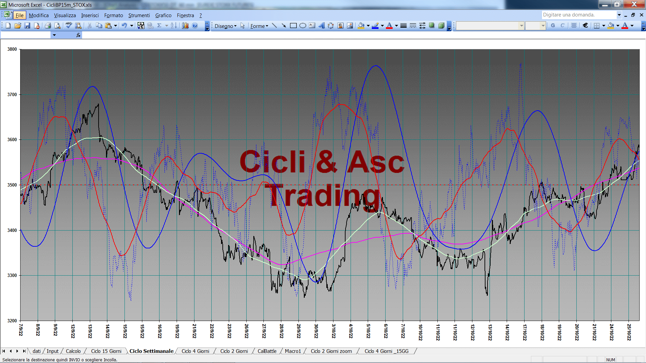646x363 pixels.
Task: Click the Sort ascending A-Z icon
Action: (x=174, y=26)
